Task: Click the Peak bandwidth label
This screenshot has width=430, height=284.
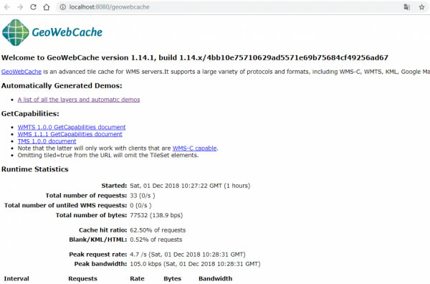Action: (100, 264)
